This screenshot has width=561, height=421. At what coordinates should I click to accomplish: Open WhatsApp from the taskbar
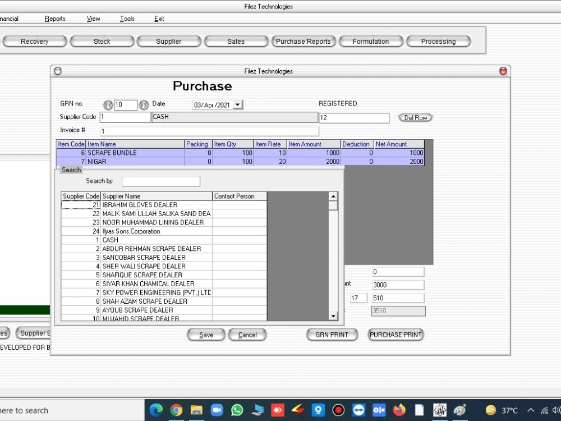tap(237, 410)
